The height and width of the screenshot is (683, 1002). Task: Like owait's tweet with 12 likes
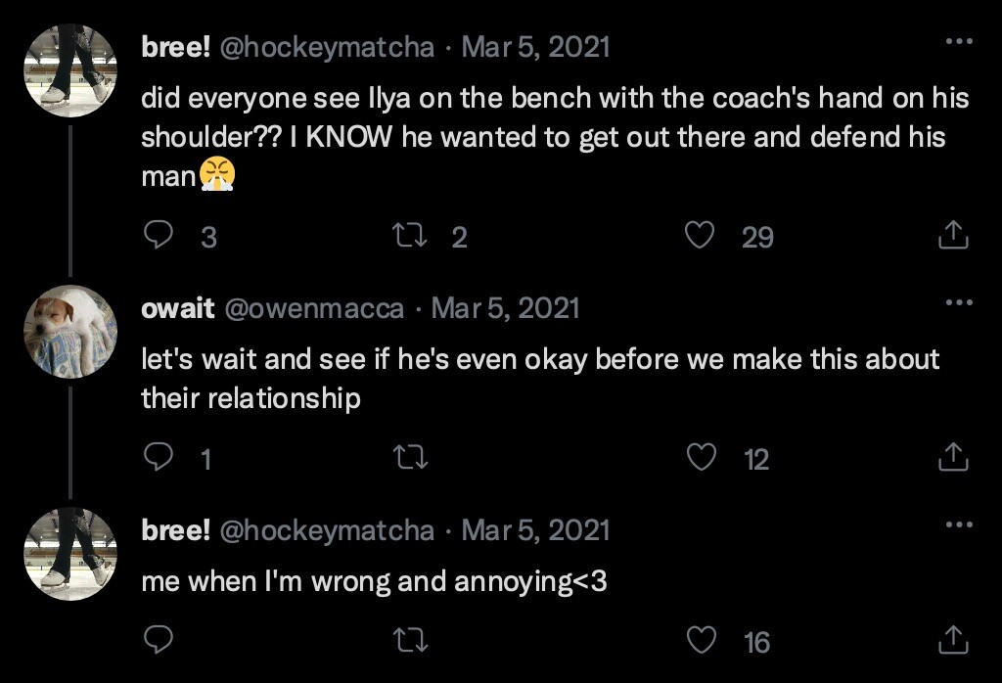click(701, 458)
